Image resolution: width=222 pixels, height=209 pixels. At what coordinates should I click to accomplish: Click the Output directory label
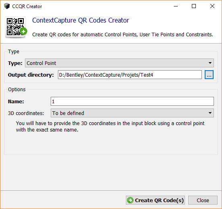tap(31, 75)
